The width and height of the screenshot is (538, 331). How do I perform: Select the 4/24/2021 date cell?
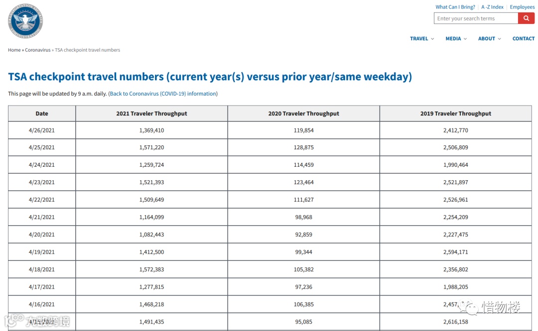click(42, 165)
